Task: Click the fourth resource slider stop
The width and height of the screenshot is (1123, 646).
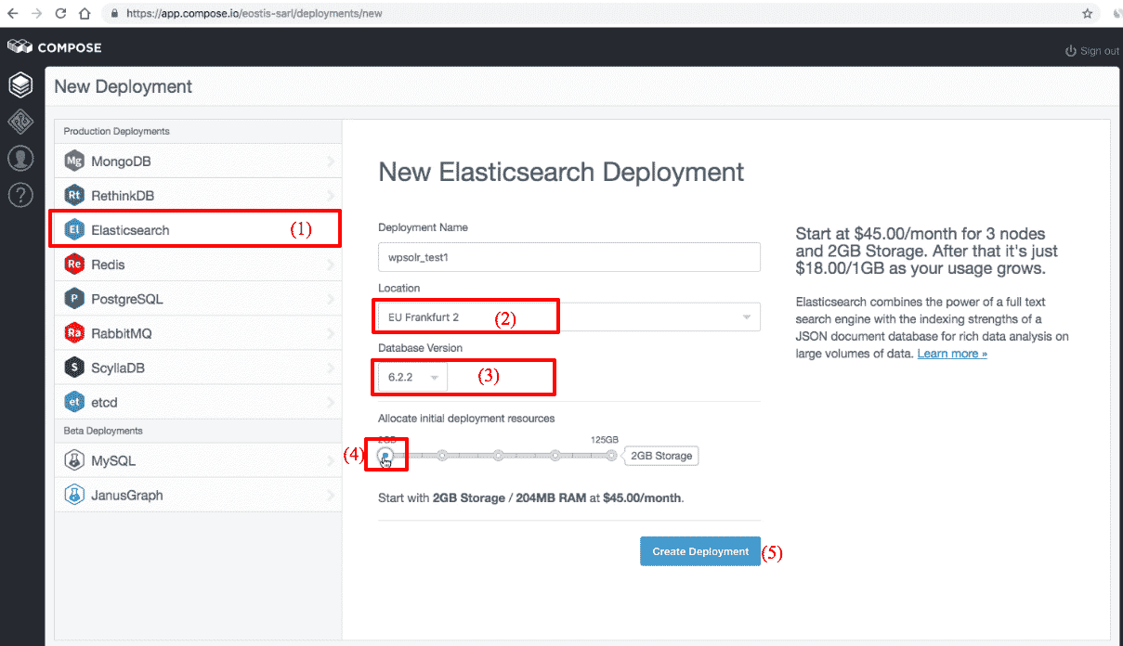Action: [555, 455]
